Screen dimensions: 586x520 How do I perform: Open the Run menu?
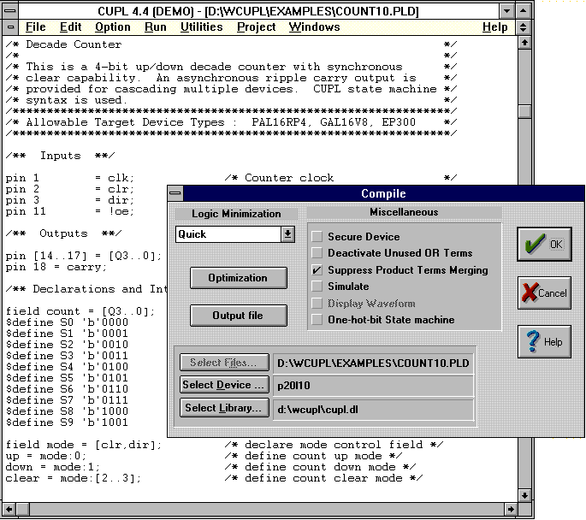point(156,27)
